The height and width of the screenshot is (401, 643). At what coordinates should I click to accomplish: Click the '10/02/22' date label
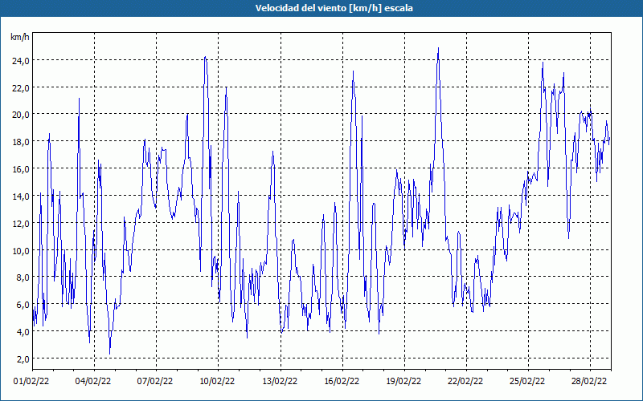pyautogui.click(x=217, y=381)
